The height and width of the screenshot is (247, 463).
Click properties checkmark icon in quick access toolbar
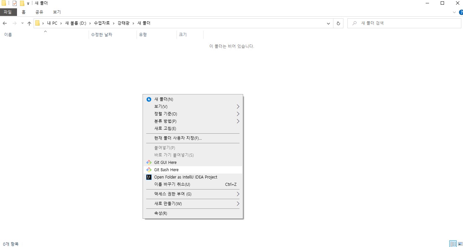pyautogui.click(x=15, y=3)
